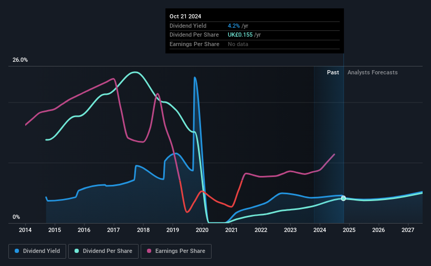This screenshot has height=266, width=431.
Task: Click the 0% y-axis label
Action: 16,217
